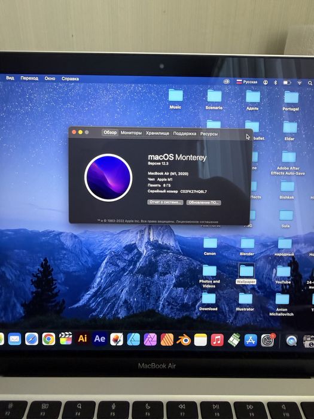Screen dimensions: 314x419
Task: Open the Music app in the Dock
Action: 217,340
